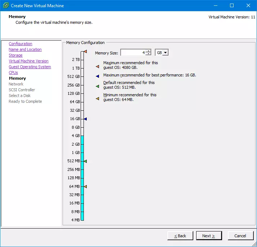Set memory slider to 2 GB tick
This screenshot has height=247, width=257.
click(x=82, y=144)
